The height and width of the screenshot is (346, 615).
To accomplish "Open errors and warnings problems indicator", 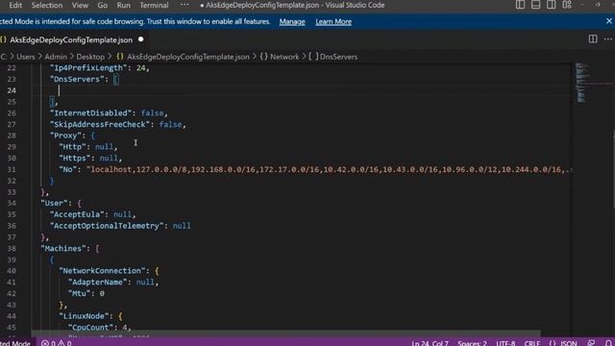I will [57, 343].
